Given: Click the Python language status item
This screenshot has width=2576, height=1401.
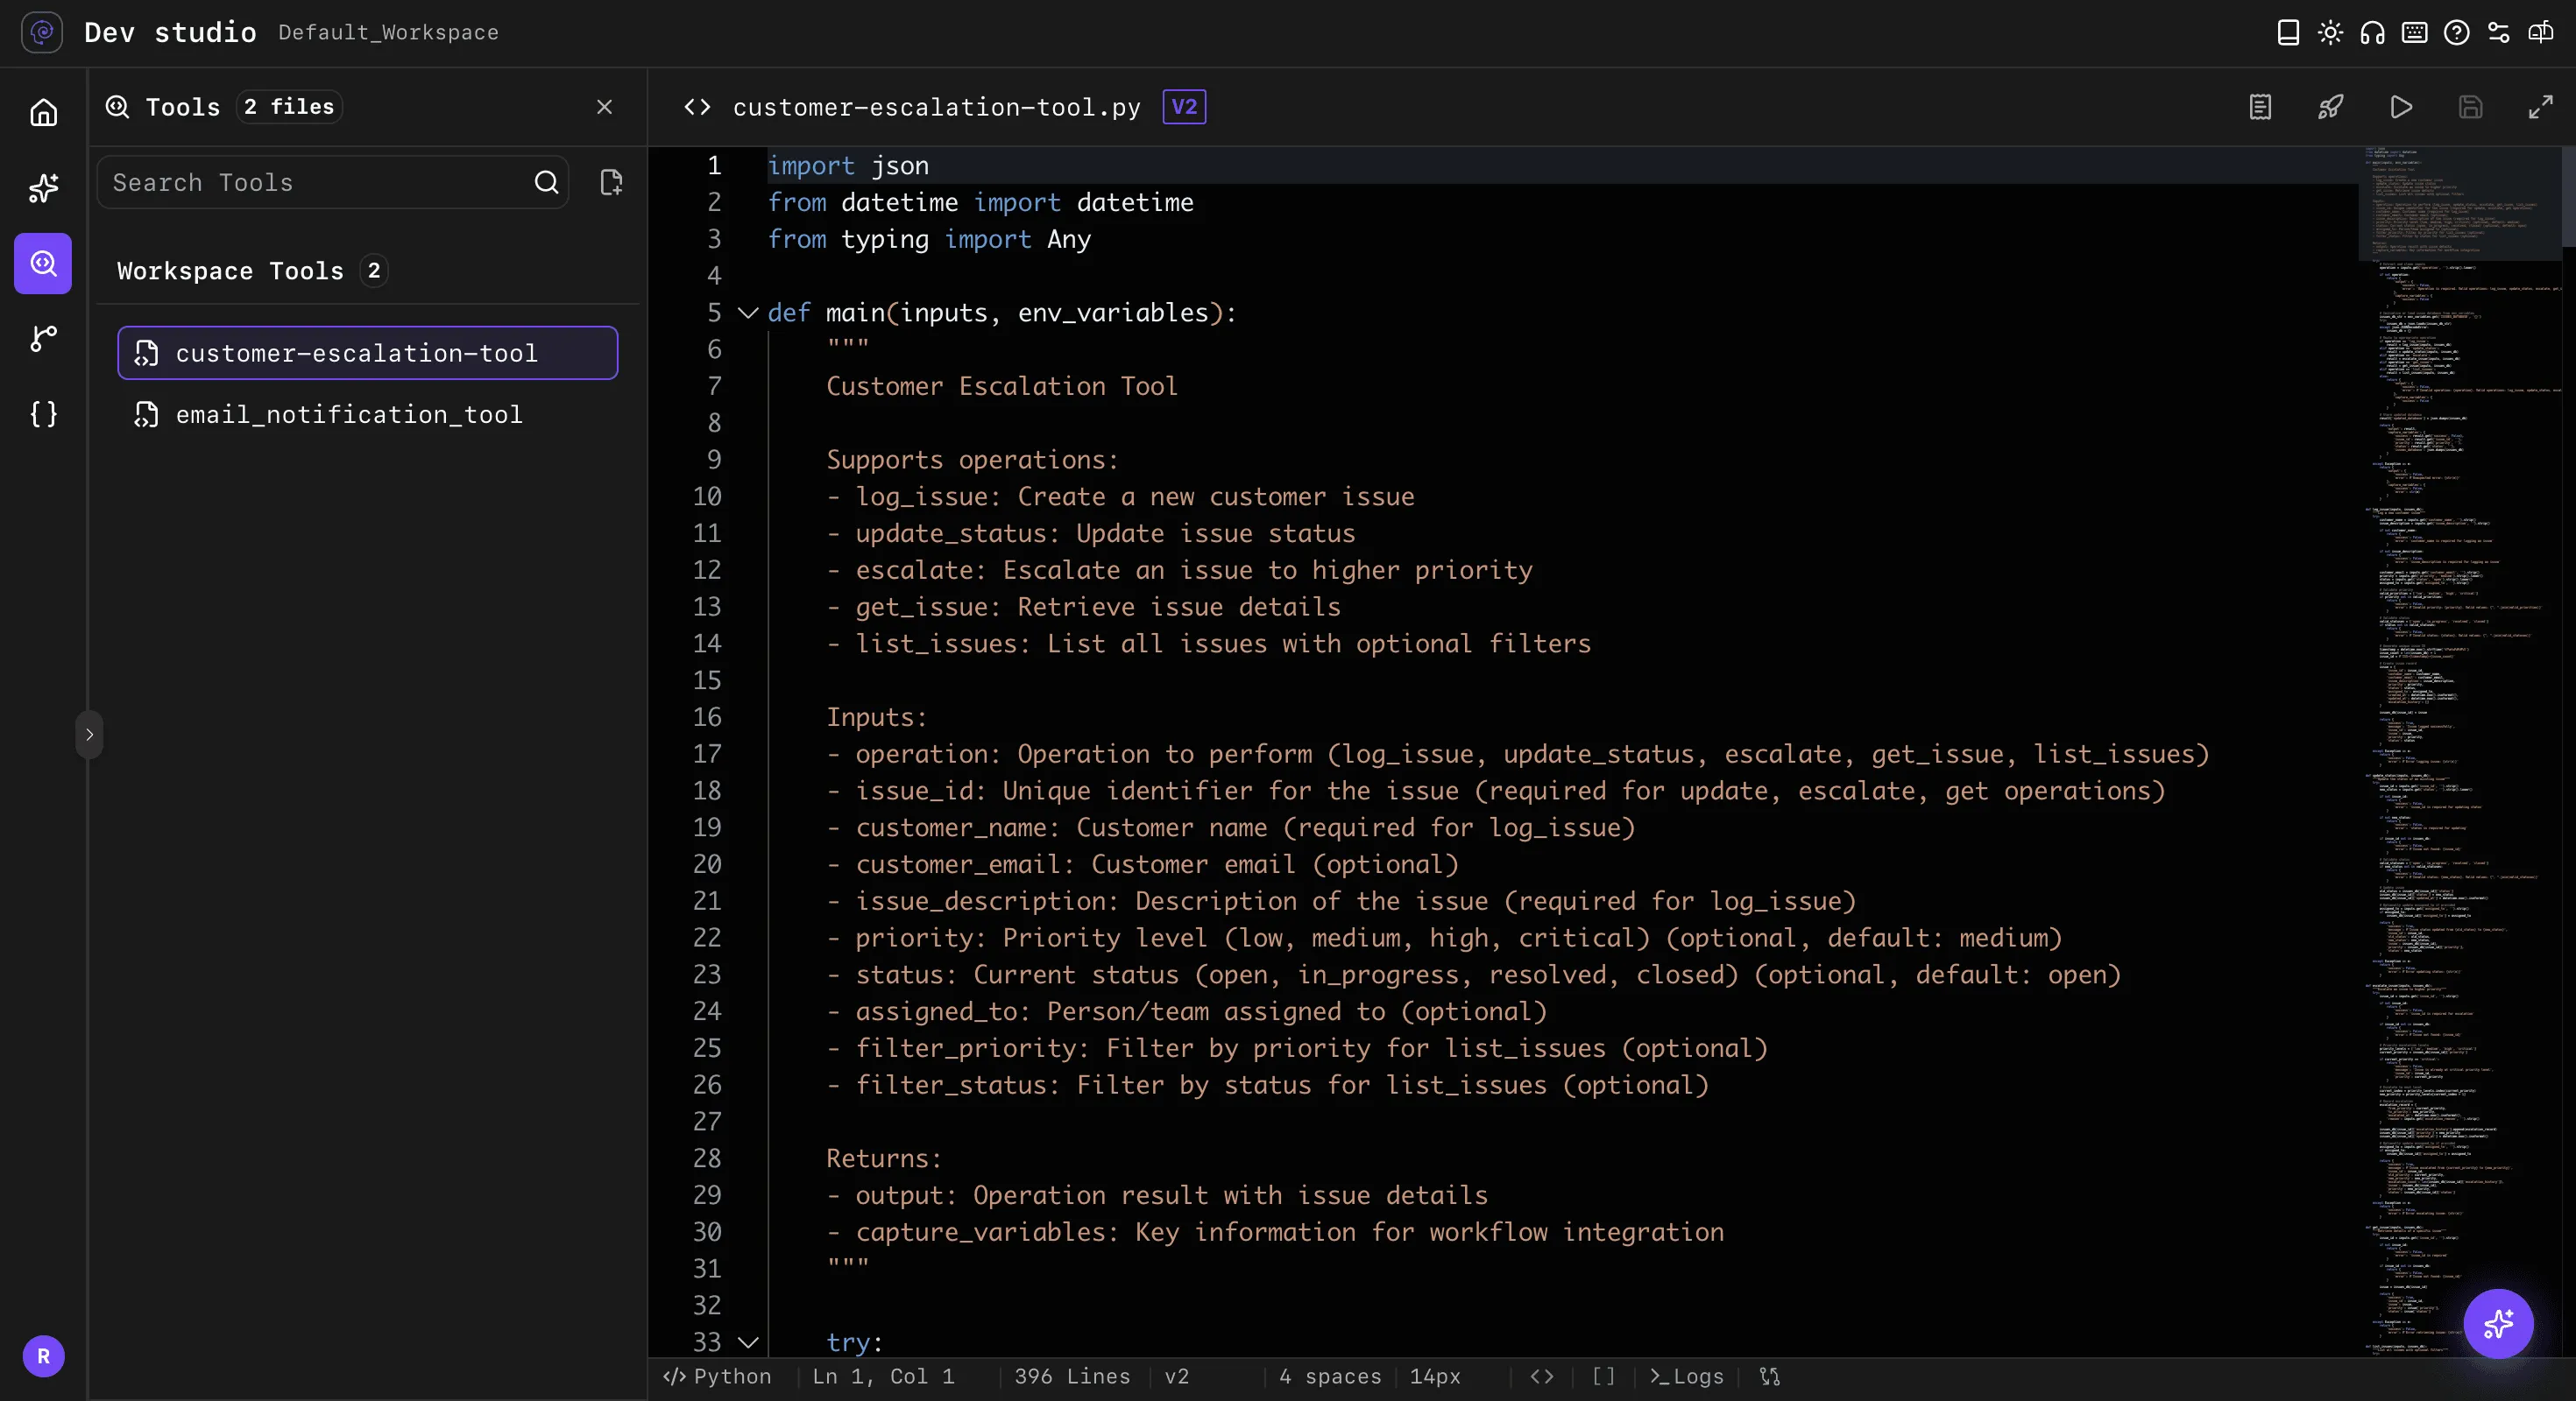Looking at the screenshot, I should [x=718, y=1377].
